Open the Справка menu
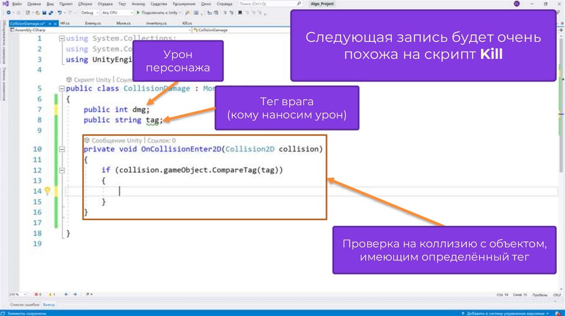Viewport: 565px width, 316px height. 225,4
